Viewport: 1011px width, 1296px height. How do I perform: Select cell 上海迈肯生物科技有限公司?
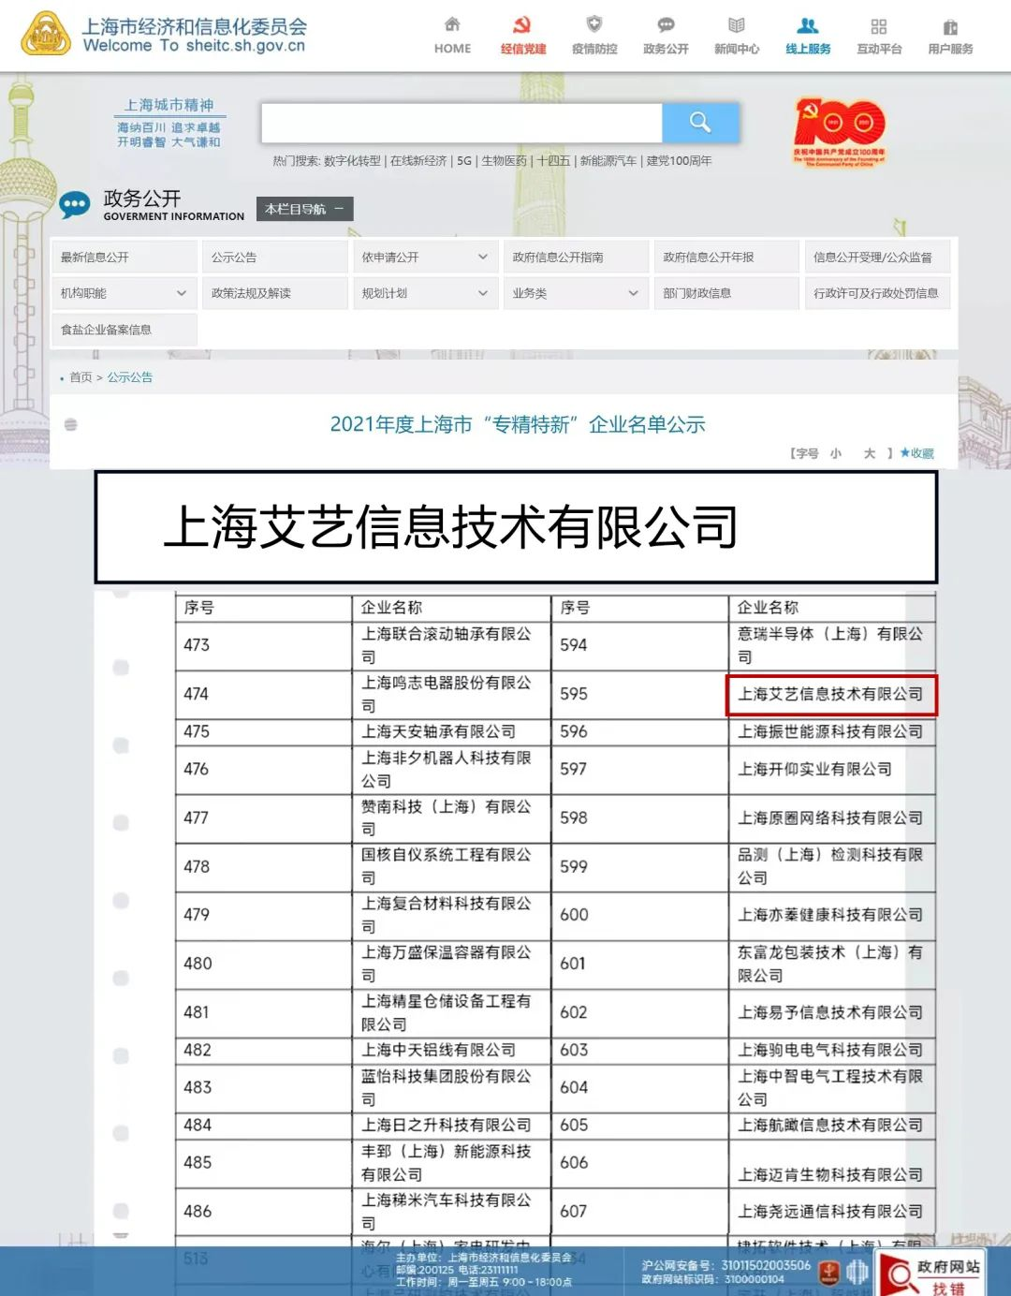[x=831, y=1163]
